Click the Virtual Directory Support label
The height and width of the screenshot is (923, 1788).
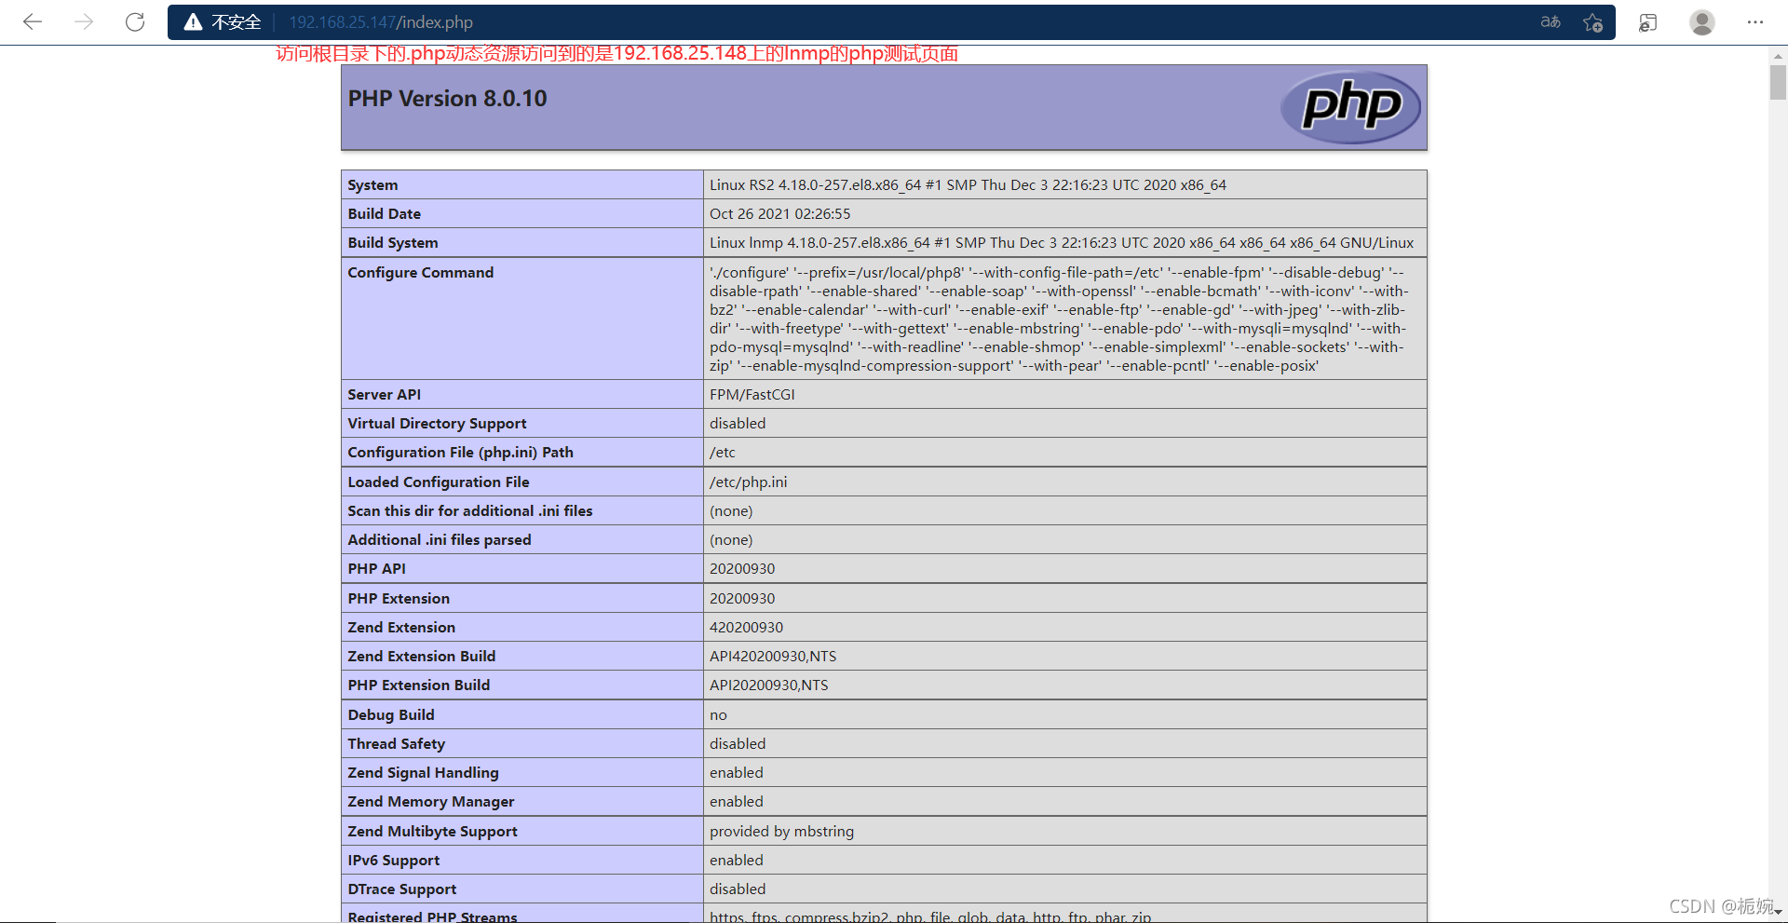(437, 424)
